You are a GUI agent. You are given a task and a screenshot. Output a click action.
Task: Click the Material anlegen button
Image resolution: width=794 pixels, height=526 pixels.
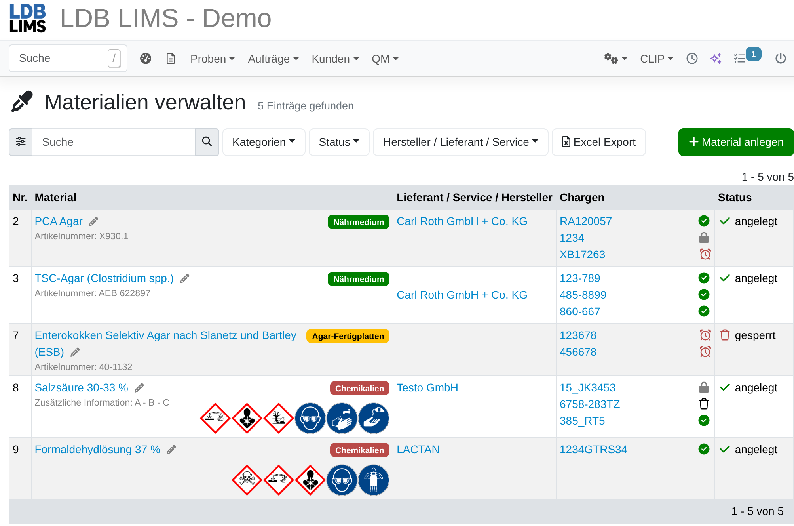point(736,142)
